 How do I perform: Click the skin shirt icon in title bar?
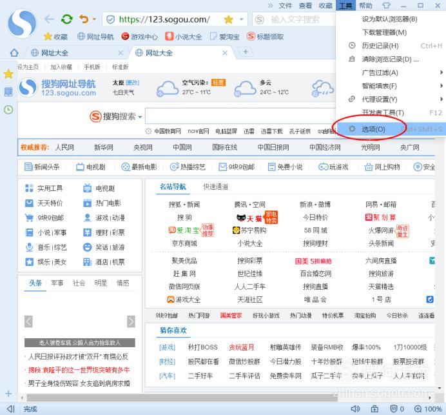386,5
